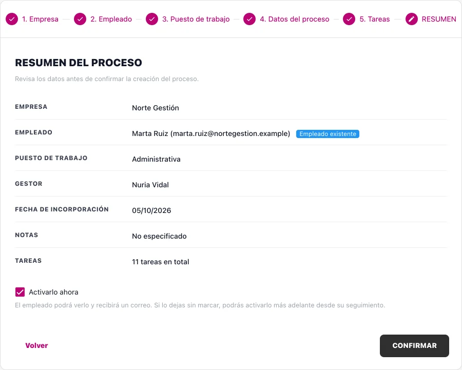Click the RESUMEN DEL PROCESO heading
The width and height of the screenshot is (462, 370).
[79, 63]
